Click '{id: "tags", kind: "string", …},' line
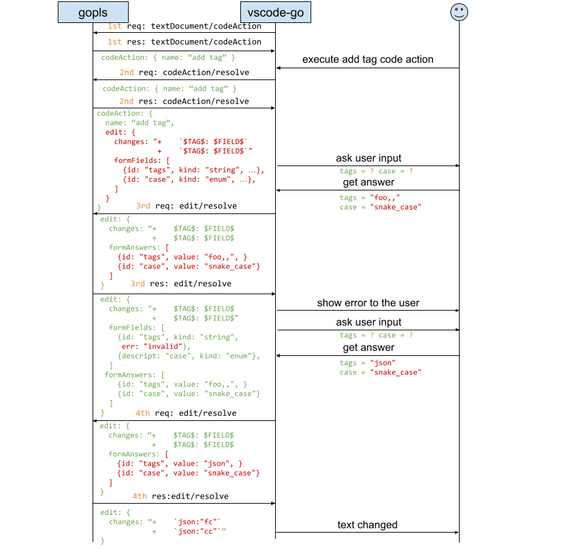Image resolution: width=564 pixels, height=549 pixels. 194,170
